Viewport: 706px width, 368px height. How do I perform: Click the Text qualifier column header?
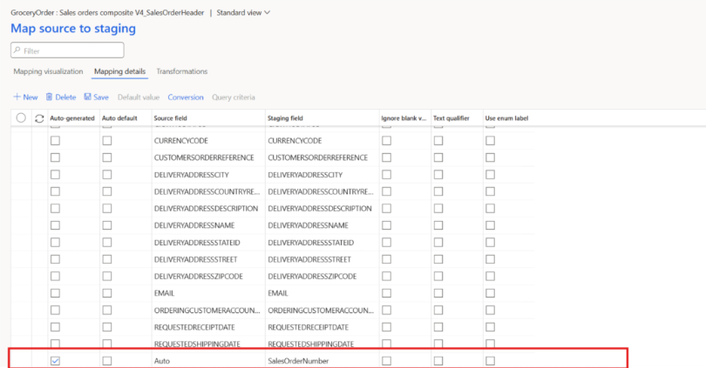tap(451, 118)
